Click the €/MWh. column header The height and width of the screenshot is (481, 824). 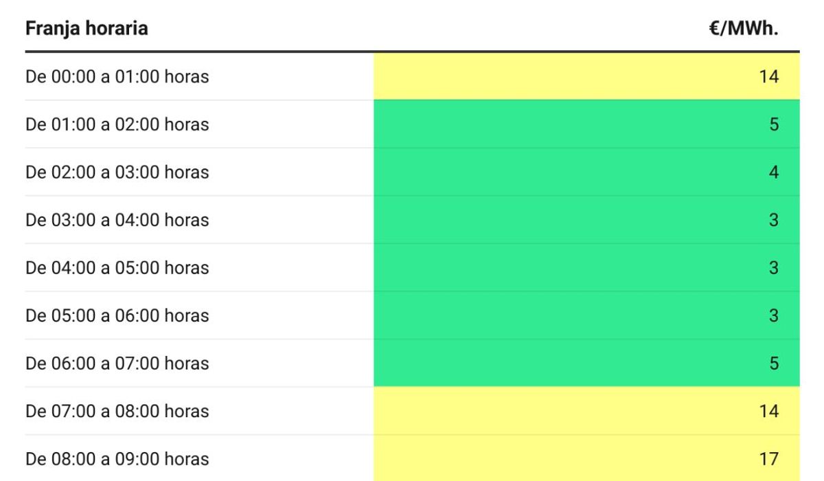coord(744,29)
